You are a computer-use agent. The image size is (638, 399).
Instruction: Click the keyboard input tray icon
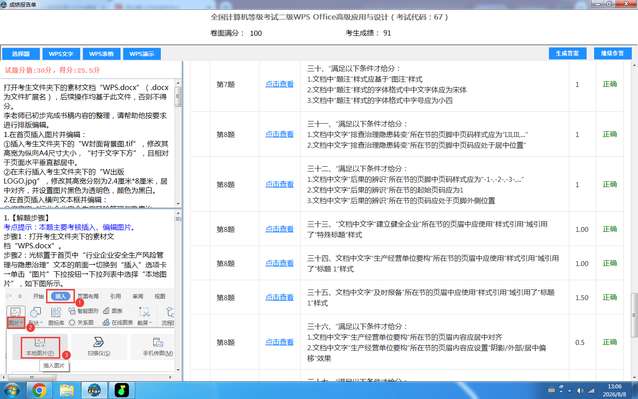552,390
